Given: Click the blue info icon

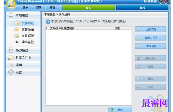Looking at the screenshot, I should pyautogui.click(x=48, y=21).
